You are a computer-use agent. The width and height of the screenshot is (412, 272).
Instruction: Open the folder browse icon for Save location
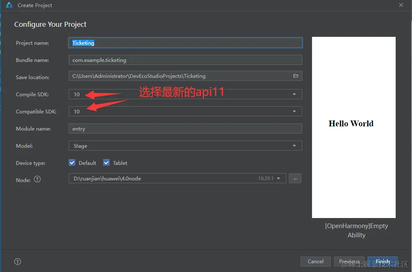pyautogui.click(x=296, y=76)
